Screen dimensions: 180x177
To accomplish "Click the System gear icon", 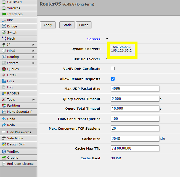I will pyautogui.click(x=4, y=63).
